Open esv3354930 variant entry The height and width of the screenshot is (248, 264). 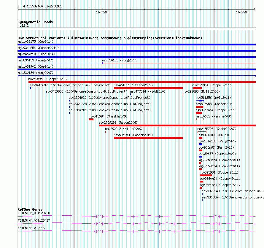pyautogui.click(x=109, y=98)
